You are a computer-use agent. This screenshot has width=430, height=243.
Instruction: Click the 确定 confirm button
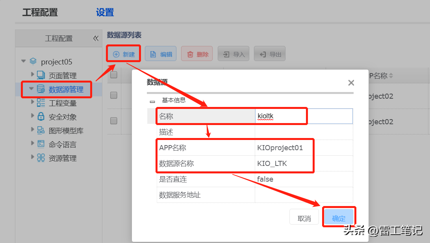pyautogui.click(x=339, y=218)
